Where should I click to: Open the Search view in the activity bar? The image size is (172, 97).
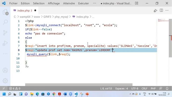point(5,22)
